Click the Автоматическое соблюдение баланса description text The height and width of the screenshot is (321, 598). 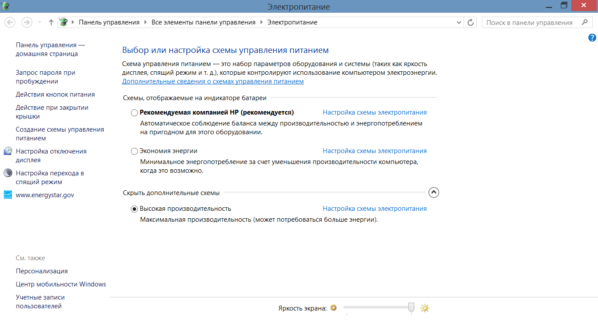281,128
